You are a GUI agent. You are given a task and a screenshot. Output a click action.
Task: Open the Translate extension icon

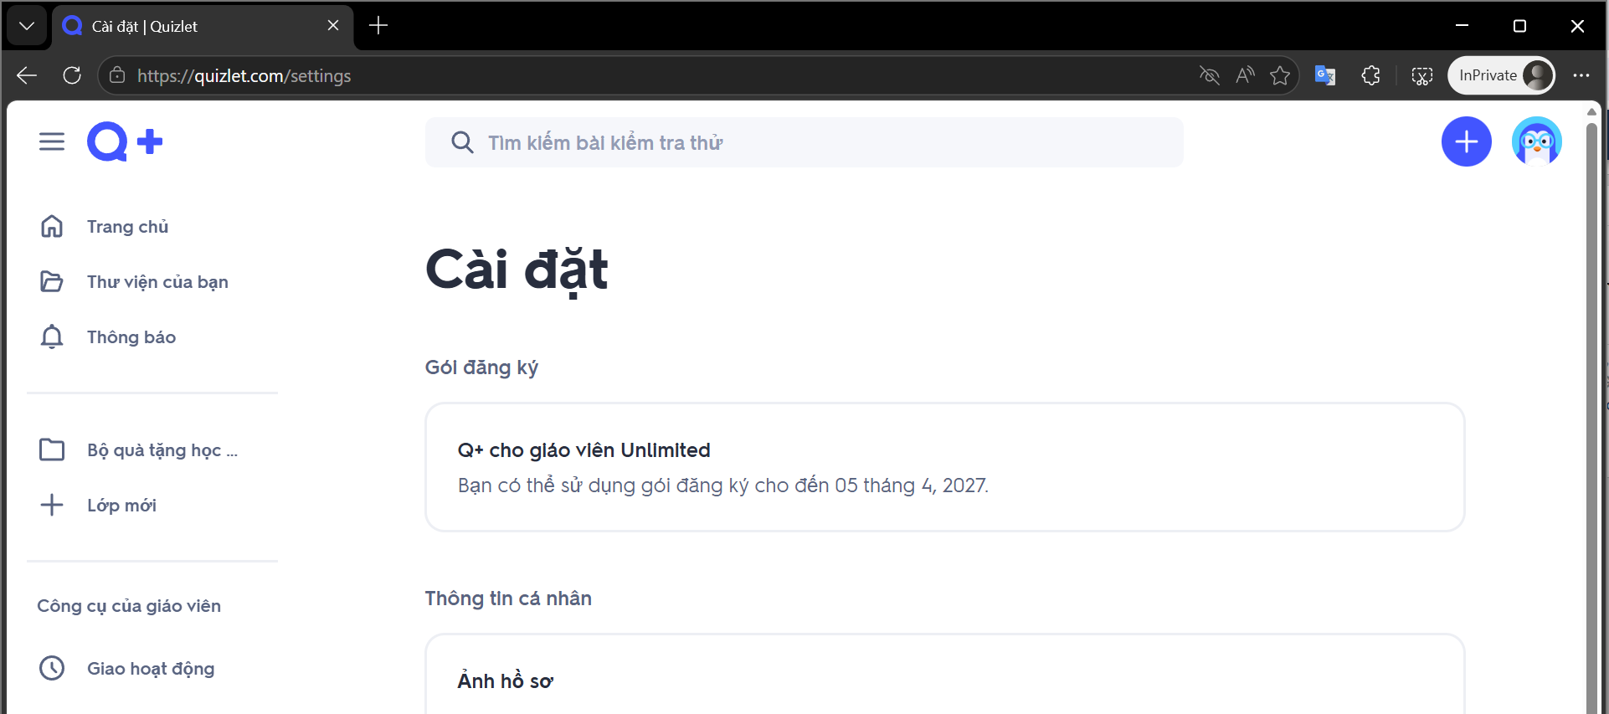[1324, 75]
